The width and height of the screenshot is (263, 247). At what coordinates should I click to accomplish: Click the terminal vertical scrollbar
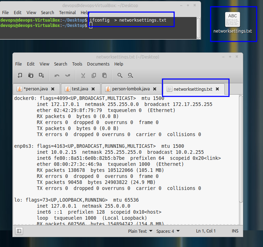199,28
